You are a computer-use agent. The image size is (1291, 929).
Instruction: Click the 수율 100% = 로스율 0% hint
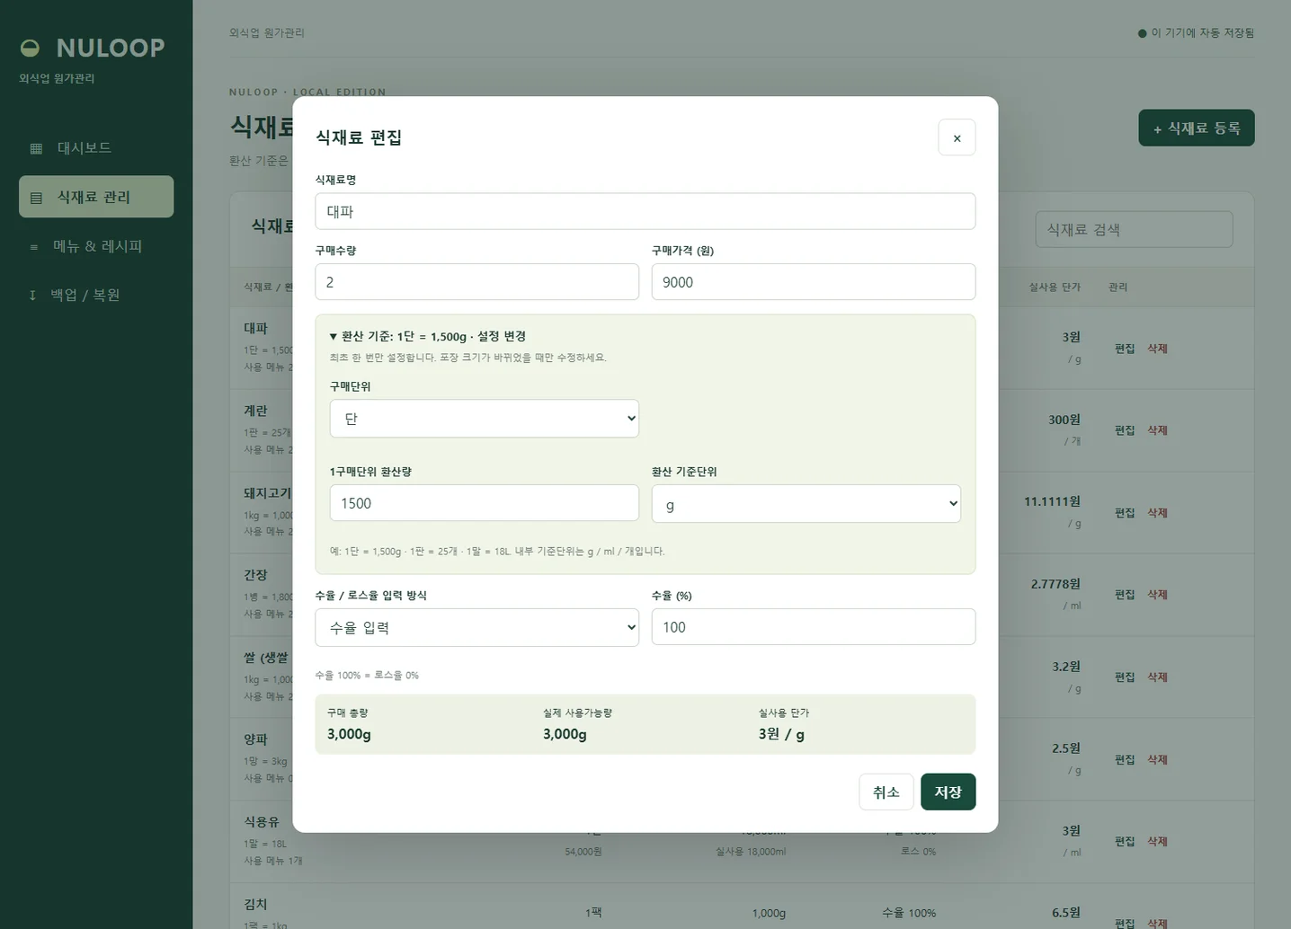[367, 676]
